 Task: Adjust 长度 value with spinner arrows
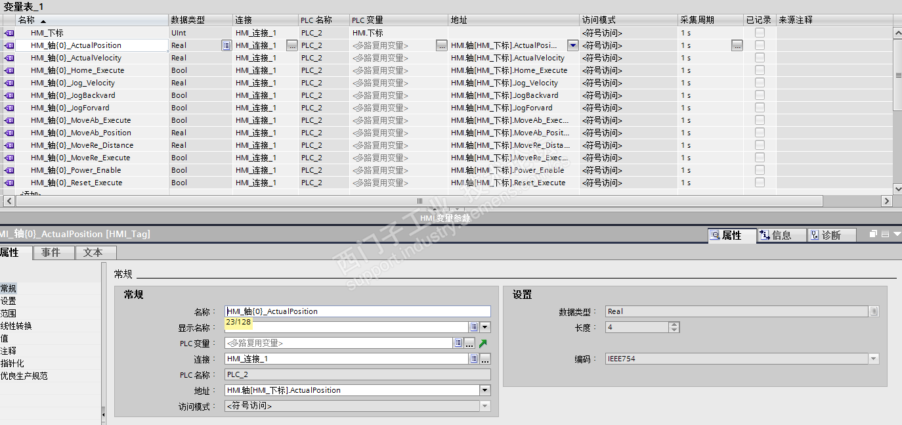(674, 327)
